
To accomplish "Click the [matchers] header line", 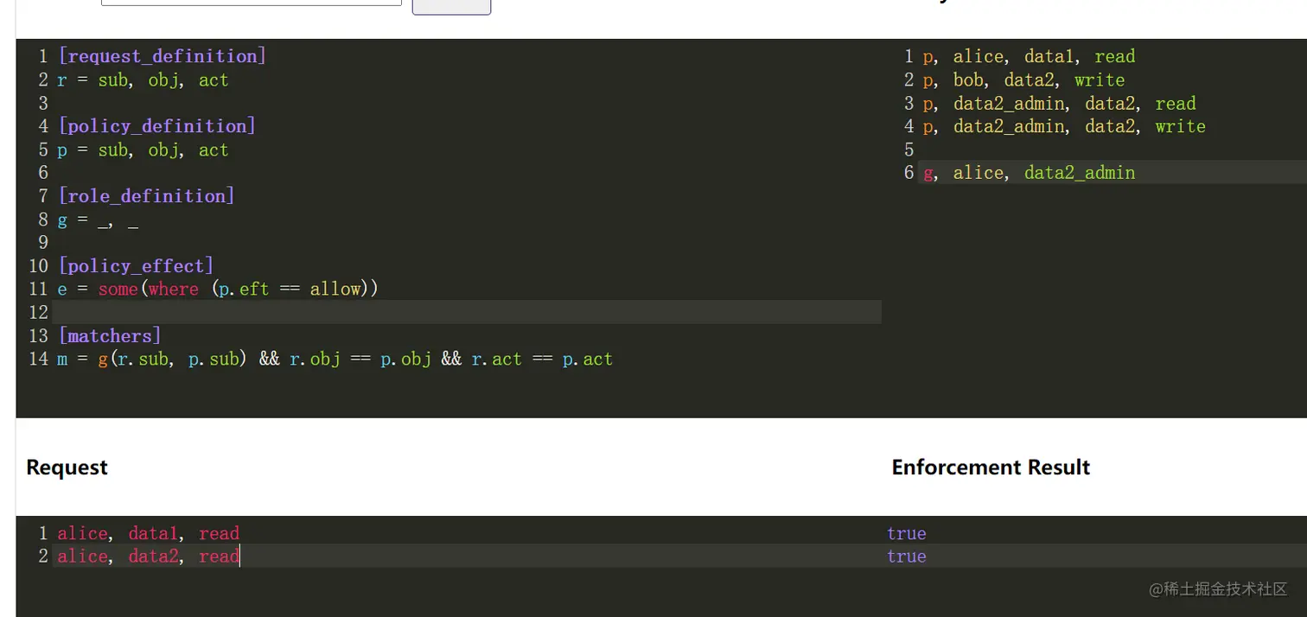I will pos(109,336).
